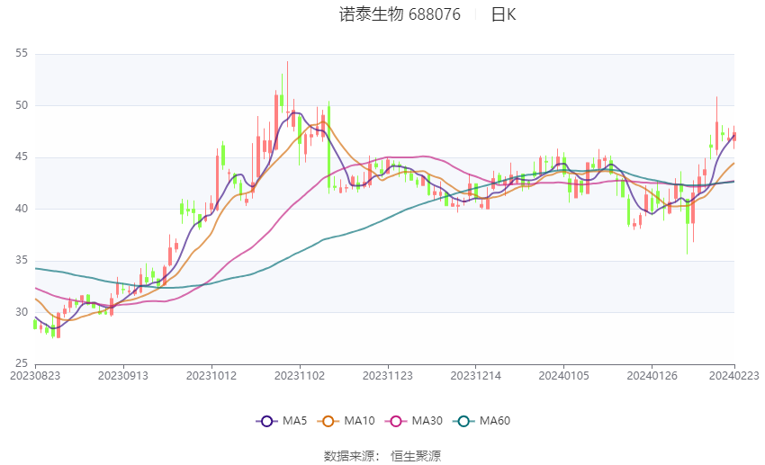Image resolution: width=765 pixels, height=465 pixels.
Task: Hide the MA30 line via legend label
Action: [x=427, y=421]
